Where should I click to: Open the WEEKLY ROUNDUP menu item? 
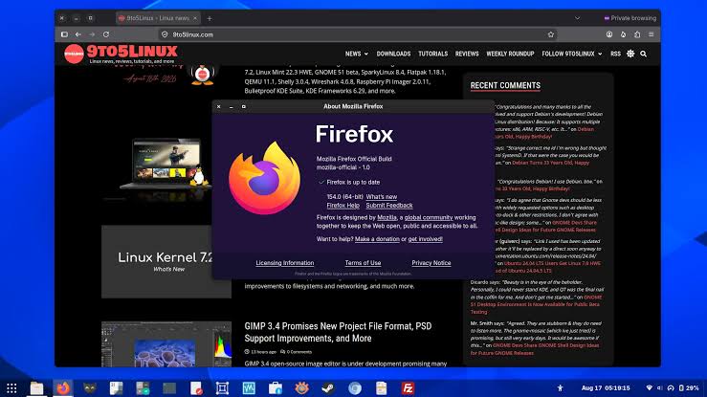(510, 54)
